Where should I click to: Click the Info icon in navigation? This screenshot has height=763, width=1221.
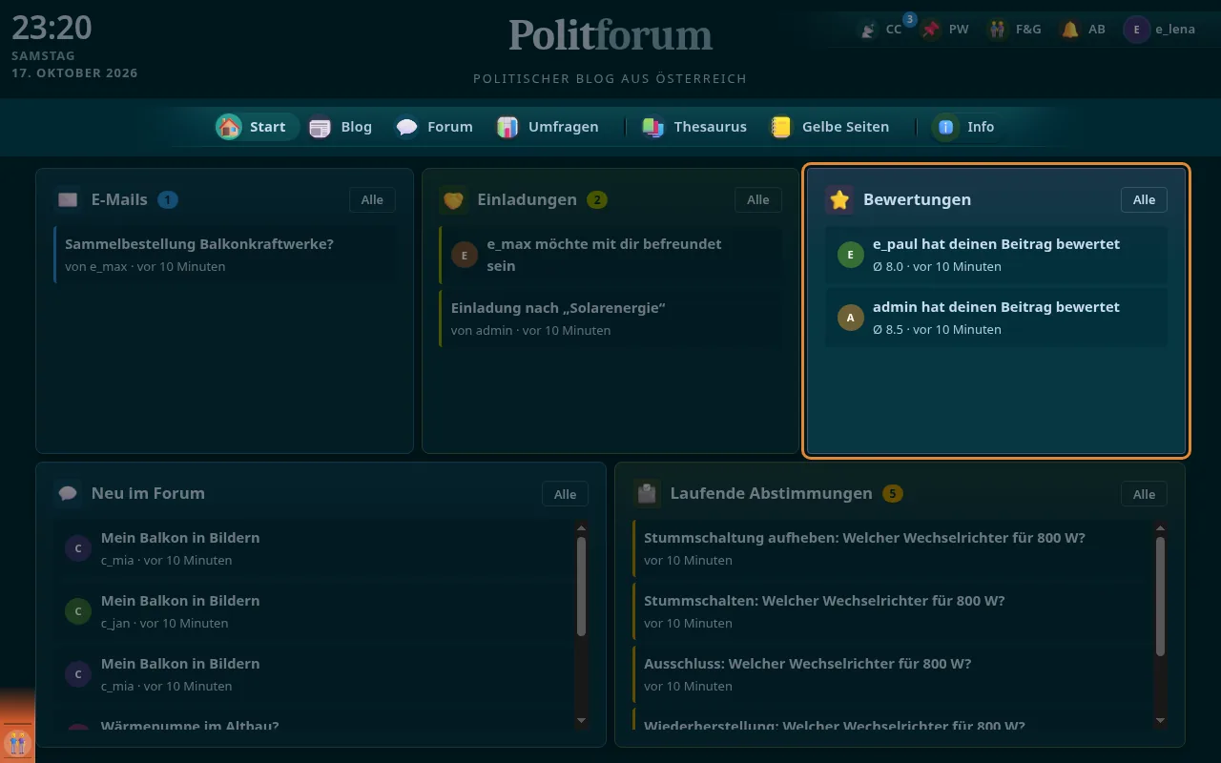[x=945, y=127]
